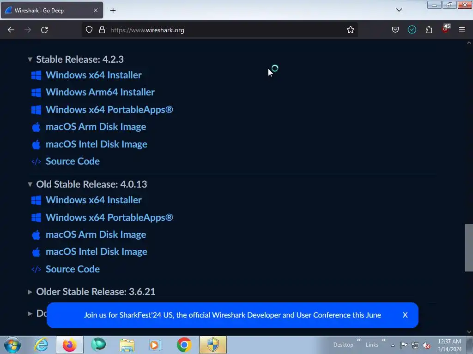
Task: Click the wireshark.org address bar
Action: click(219, 30)
